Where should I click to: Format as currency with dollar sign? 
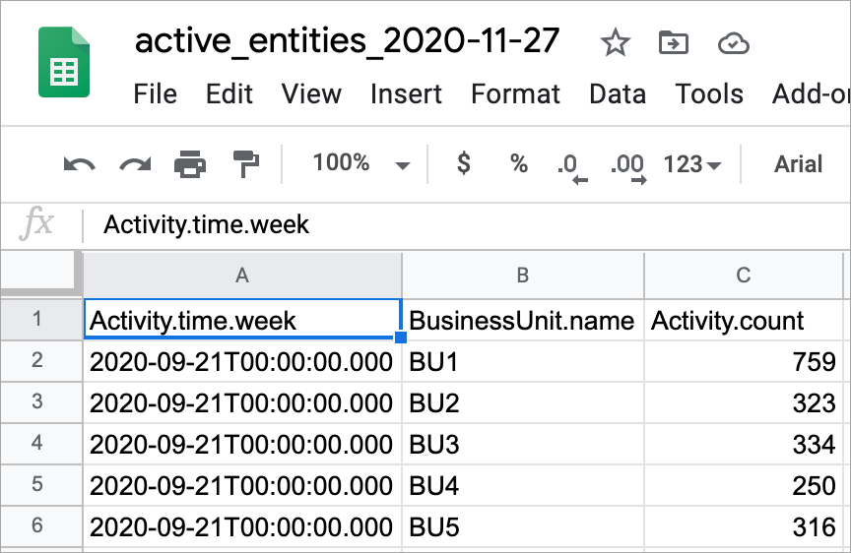tap(463, 164)
